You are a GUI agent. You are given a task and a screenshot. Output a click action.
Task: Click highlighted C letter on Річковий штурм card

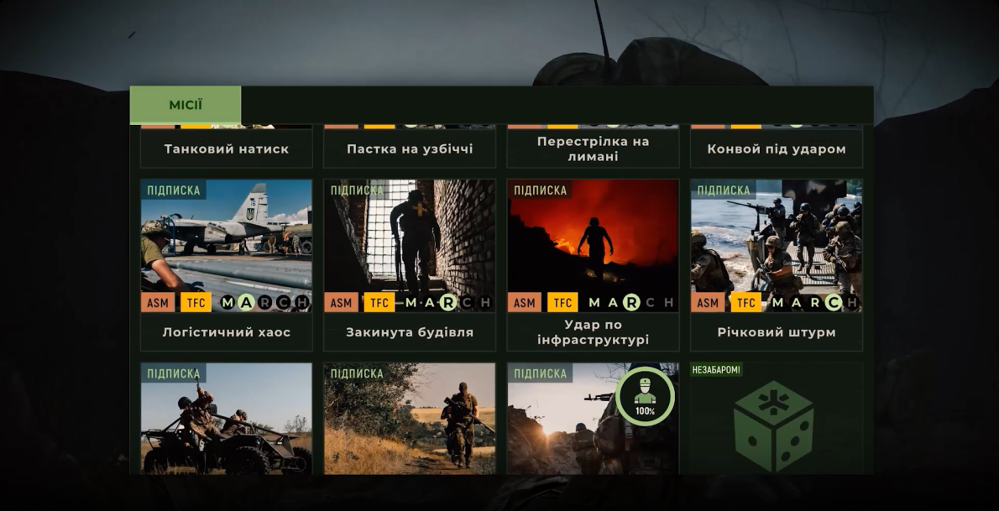[834, 303]
